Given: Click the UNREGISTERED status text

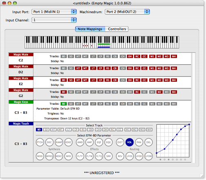Looking at the screenshot, I should click(102, 173).
